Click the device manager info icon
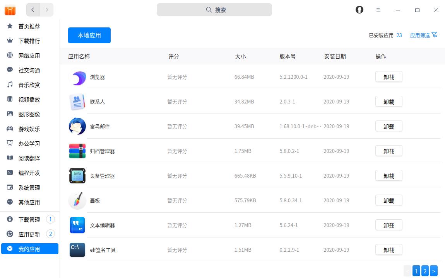This screenshot has width=445, height=278. pyautogui.click(x=77, y=176)
